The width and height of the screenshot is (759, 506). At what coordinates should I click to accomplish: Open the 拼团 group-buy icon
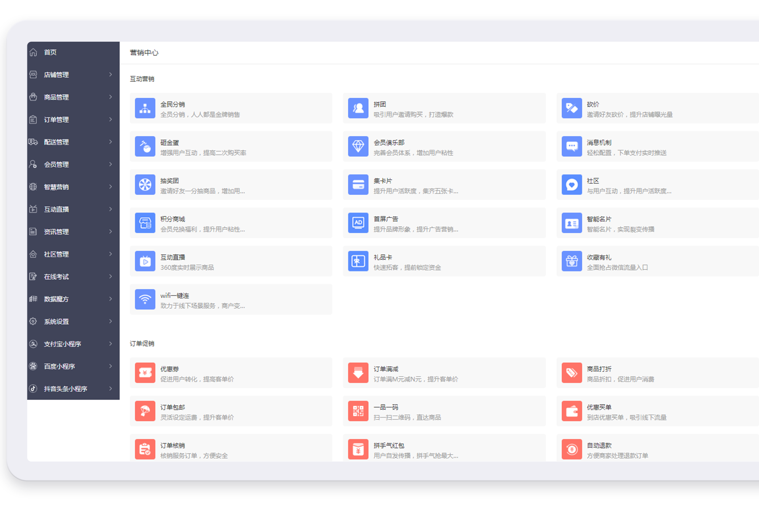click(358, 108)
